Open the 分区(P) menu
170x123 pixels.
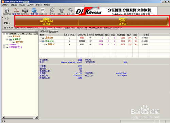(22, 5)
